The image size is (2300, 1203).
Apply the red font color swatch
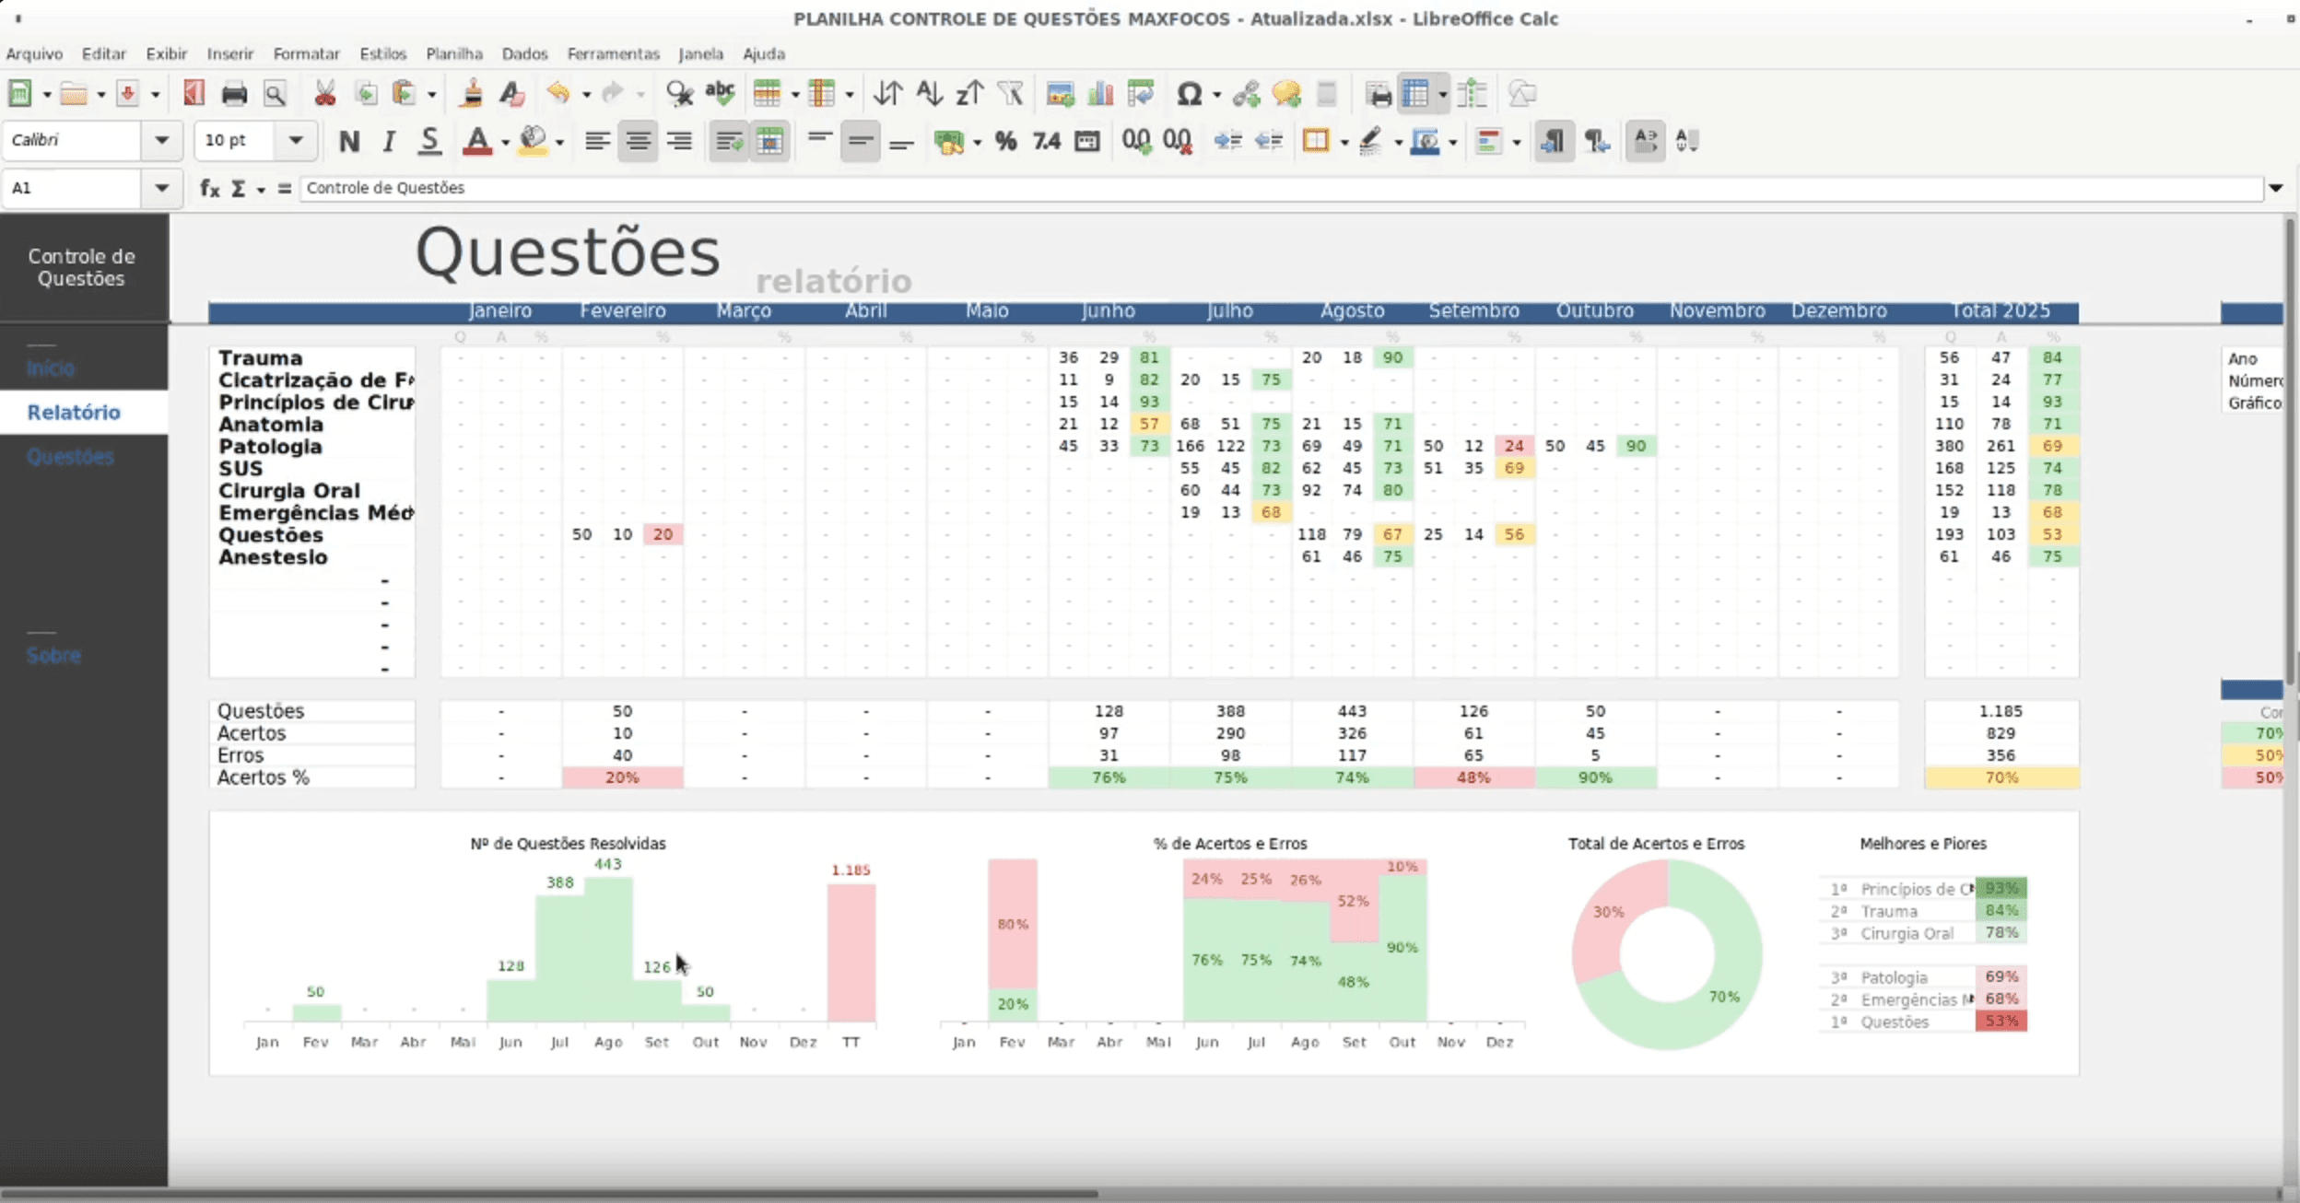click(476, 141)
